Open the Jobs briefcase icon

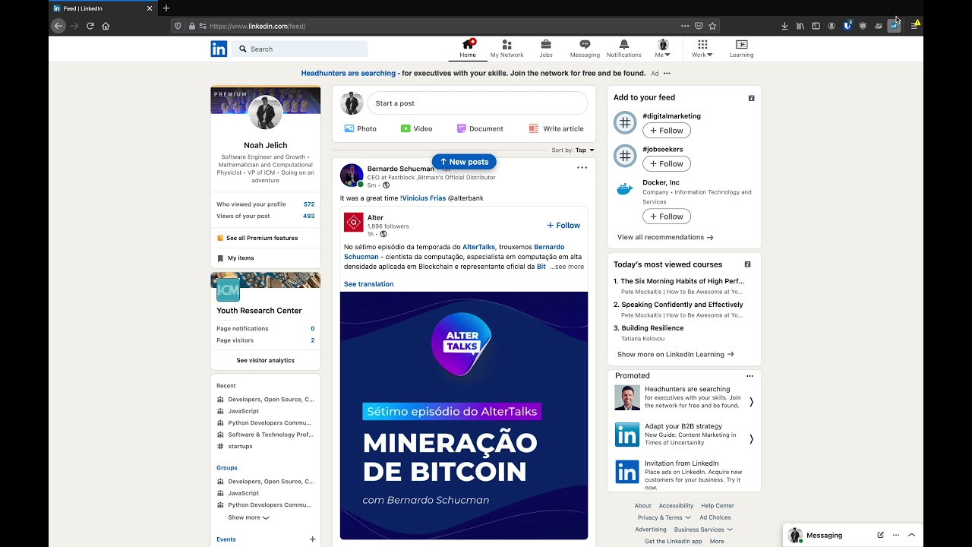(x=545, y=46)
